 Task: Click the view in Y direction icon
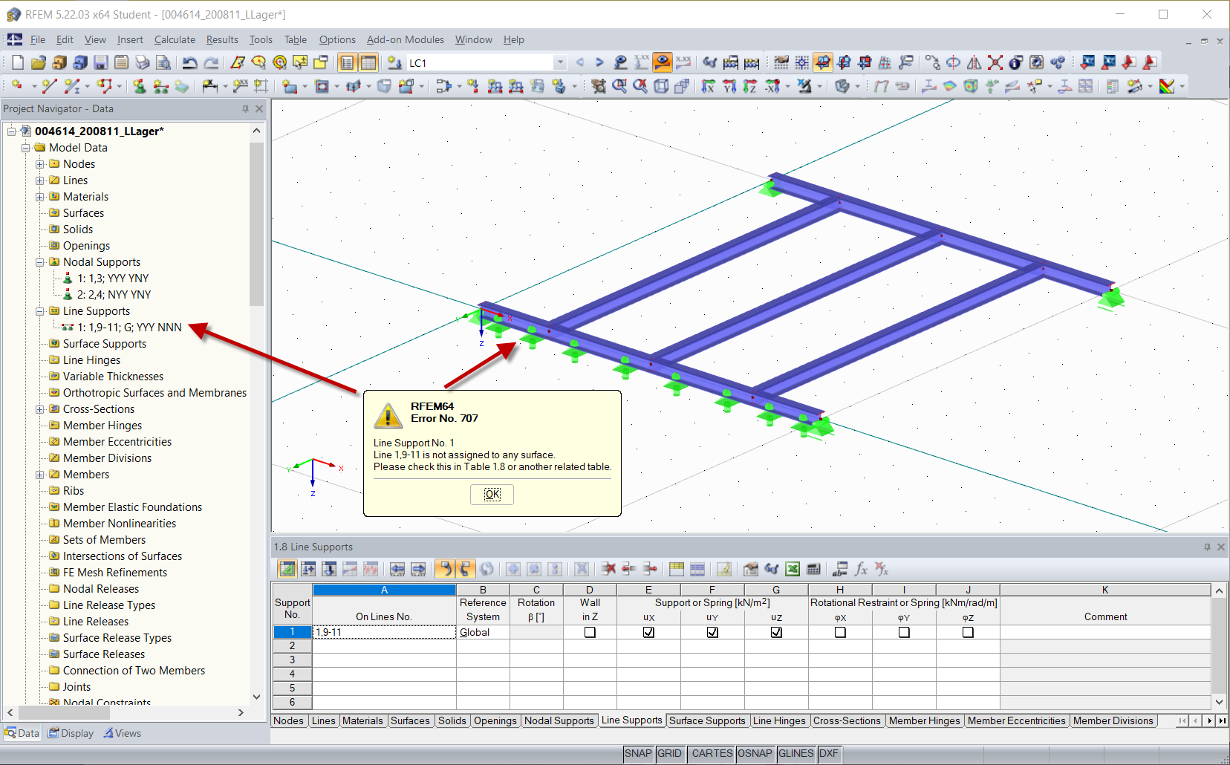[x=729, y=86]
